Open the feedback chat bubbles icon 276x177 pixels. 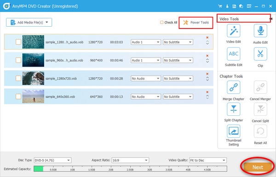[x=241, y=6]
